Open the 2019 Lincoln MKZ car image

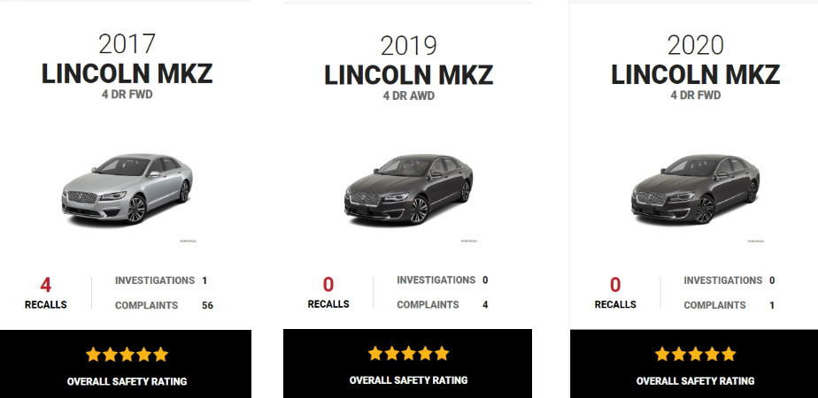click(408, 189)
